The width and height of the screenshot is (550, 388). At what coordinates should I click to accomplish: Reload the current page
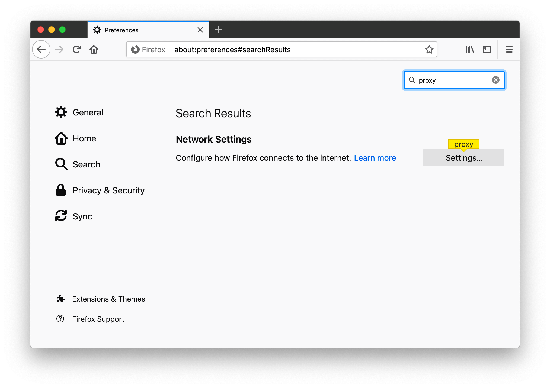(x=77, y=49)
